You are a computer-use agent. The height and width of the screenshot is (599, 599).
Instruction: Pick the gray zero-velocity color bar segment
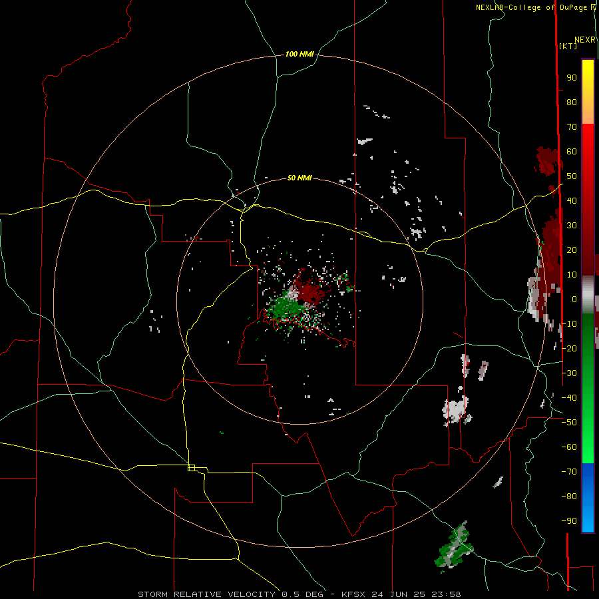tap(588, 294)
